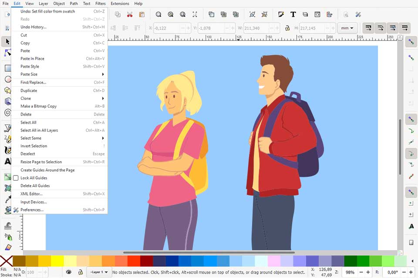Open the units dropdown showing mm
This screenshot has width=418, height=278.
pos(347,28)
